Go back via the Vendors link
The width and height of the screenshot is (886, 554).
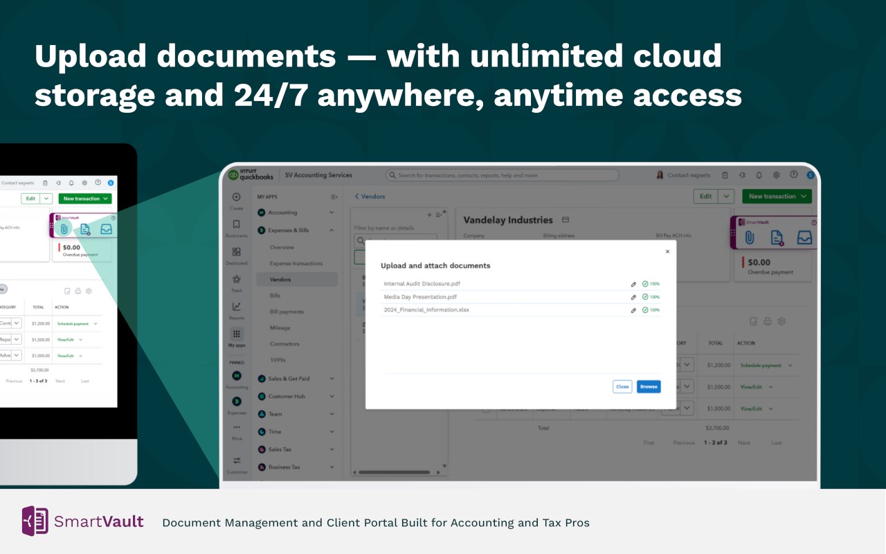click(370, 197)
